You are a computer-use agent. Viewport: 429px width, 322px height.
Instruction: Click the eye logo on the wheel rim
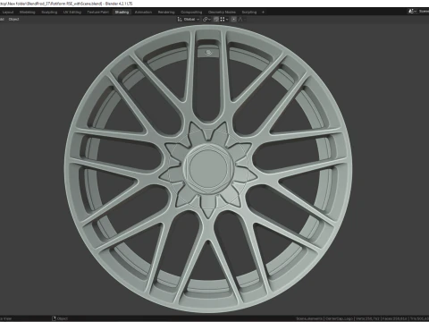[208, 53]
